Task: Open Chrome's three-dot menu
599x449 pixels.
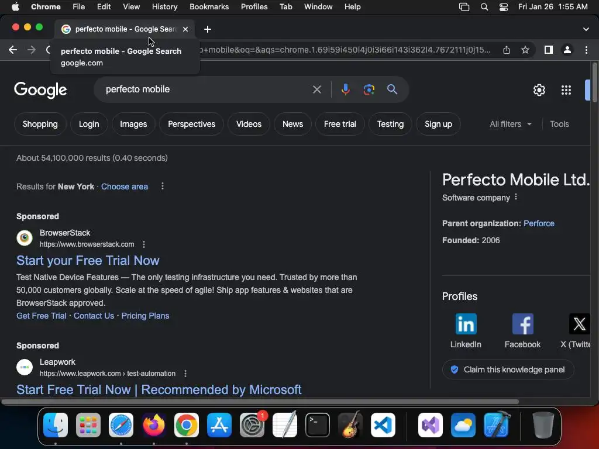Action: pos(586,50)
